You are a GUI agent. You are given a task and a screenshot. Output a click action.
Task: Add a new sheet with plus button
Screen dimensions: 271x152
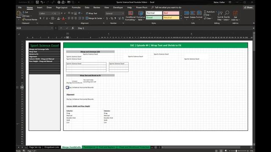click(x=155, y=147)
